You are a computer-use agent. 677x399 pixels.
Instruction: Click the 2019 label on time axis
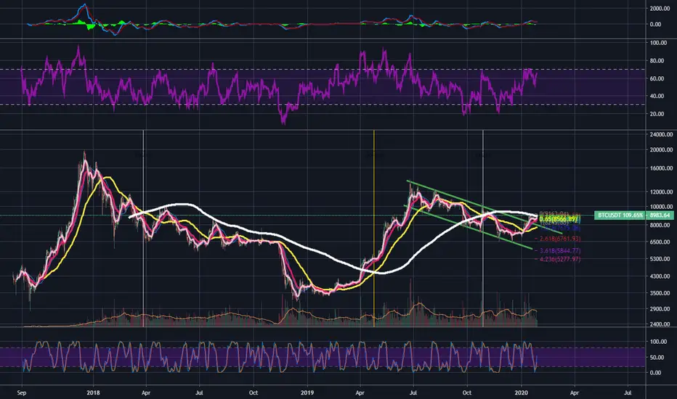307,393
